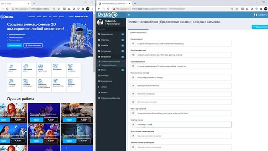The height and width of the screenshot is (151, 268).
Task: Open a new tab in left browser window
Action: 34,4
